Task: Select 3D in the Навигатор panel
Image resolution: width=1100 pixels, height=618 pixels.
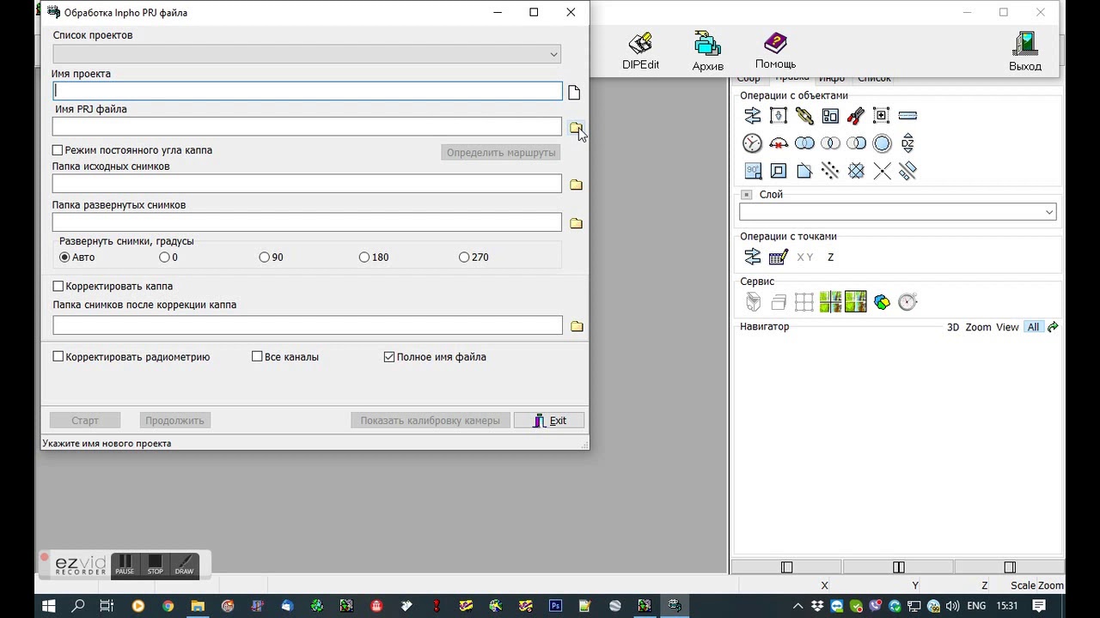Action: (953, 327)
